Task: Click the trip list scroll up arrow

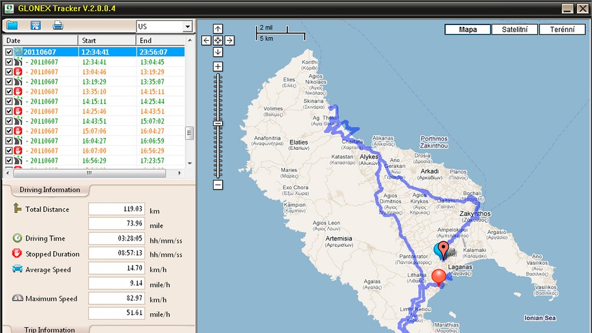Action: pyautogui.click(x=189, y=39)
